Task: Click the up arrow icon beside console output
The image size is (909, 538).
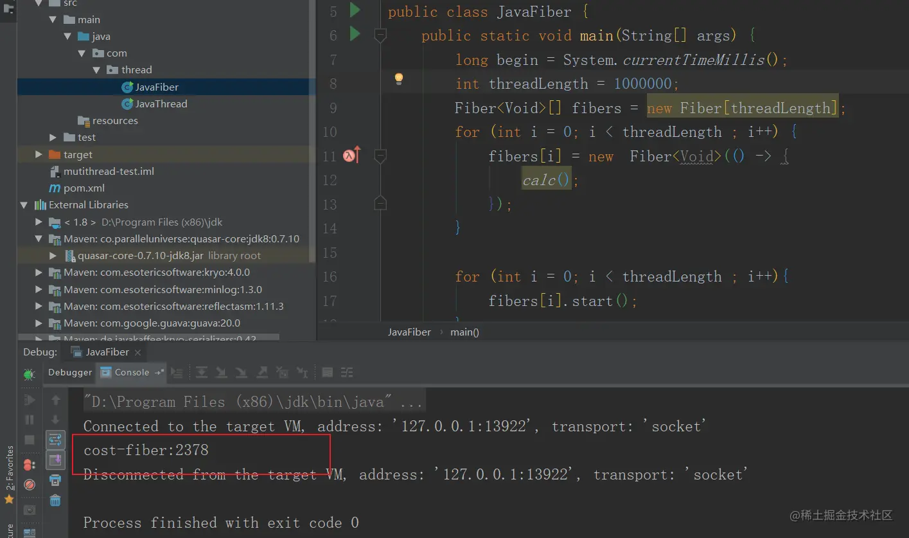Action: click(x=56, y=400)
